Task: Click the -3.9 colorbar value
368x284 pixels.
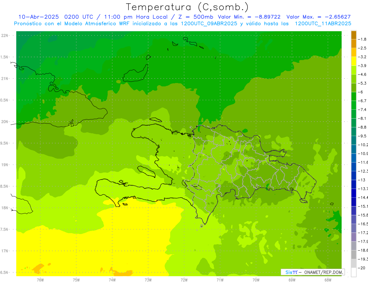Action: (362, 66)
